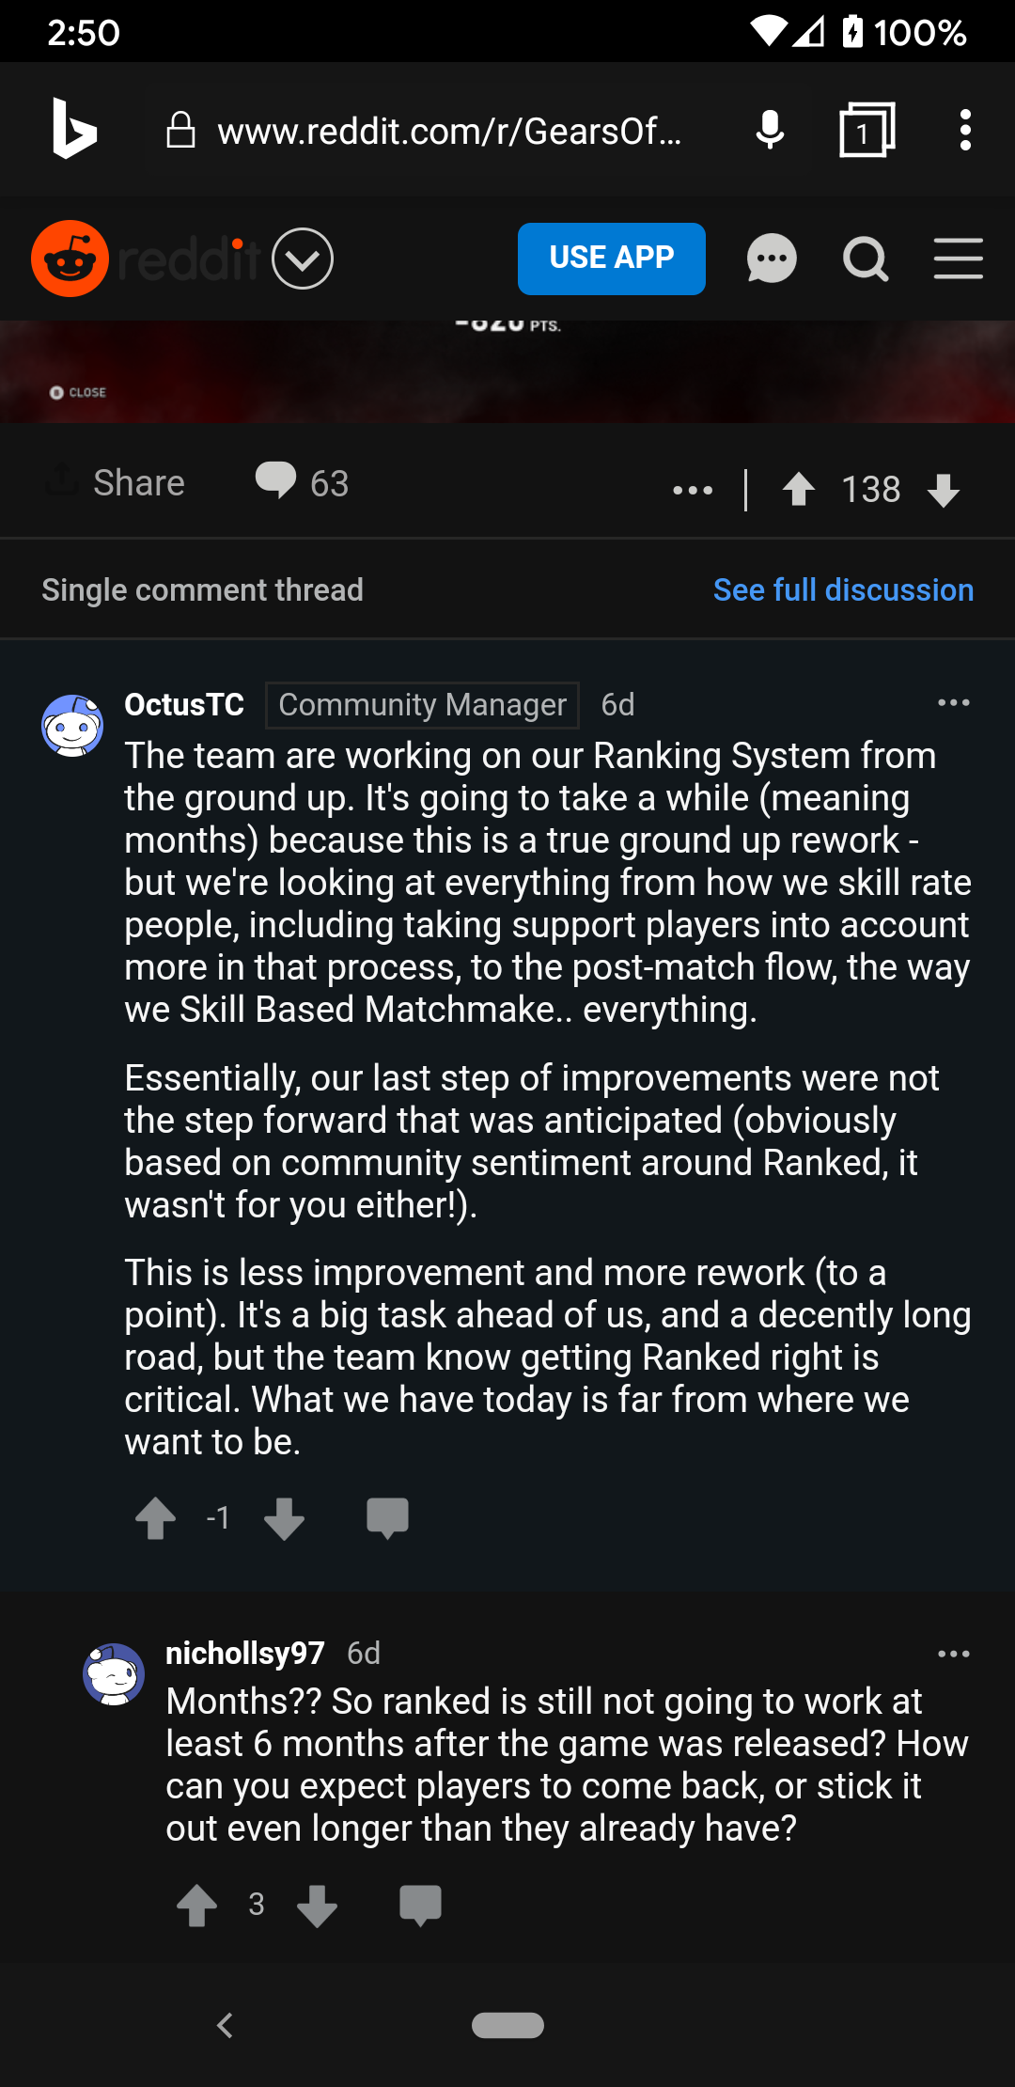The image size is (1015, 2087).
Task: Open the browser tabs switcher
Action: (x=866, y=130)
